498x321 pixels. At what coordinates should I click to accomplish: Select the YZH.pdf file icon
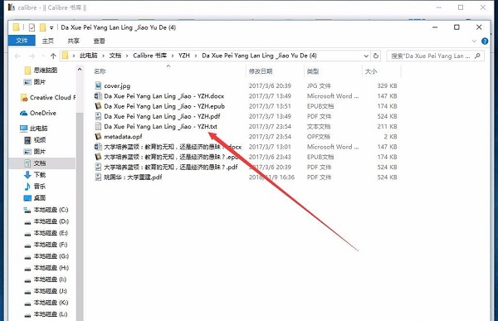pyautogui.click(x=99, y=116)
